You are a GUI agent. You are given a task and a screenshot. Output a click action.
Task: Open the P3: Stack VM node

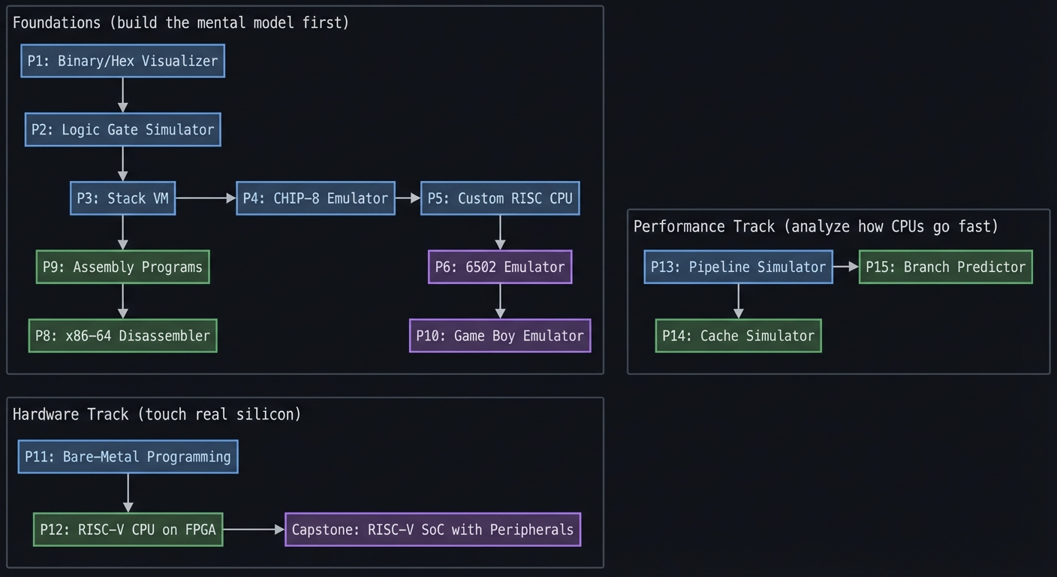pos(122,198)
